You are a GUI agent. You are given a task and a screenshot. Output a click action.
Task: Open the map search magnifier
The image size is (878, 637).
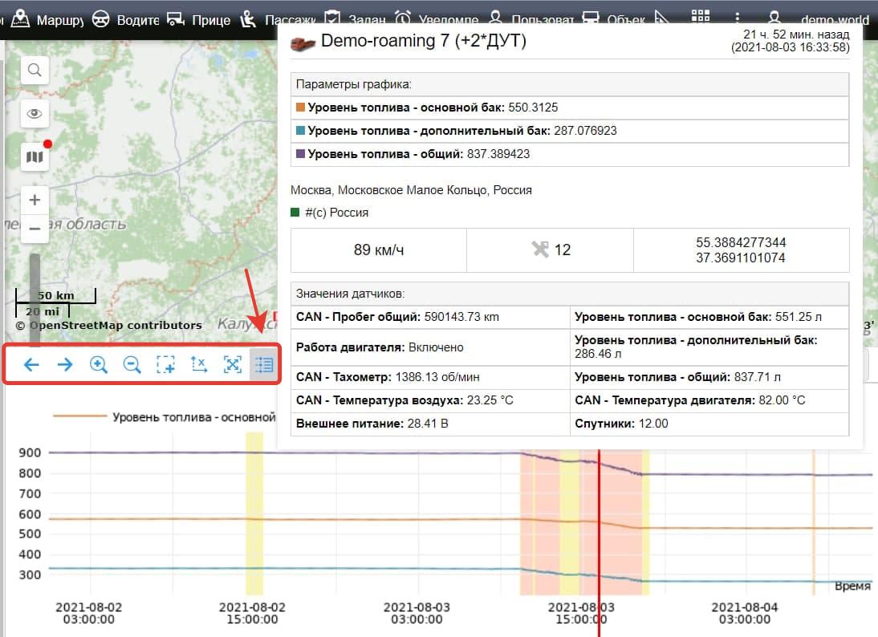(x=35, y=71)
